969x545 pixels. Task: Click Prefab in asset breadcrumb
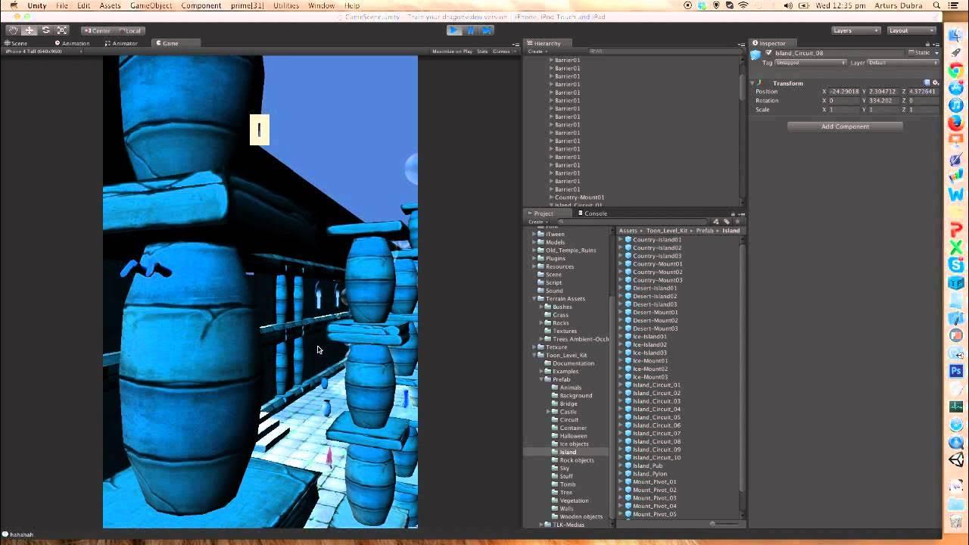[x=705, y=231]
